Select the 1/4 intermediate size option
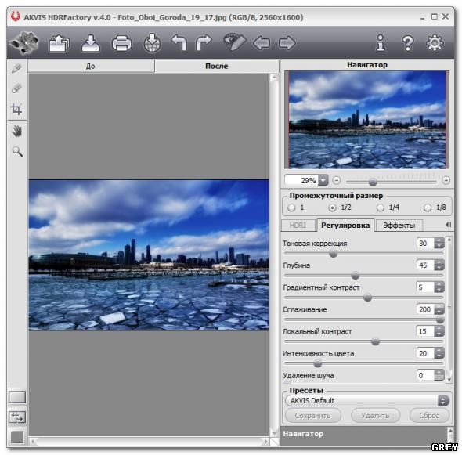462x455 pixels. (x=381, y=208)
